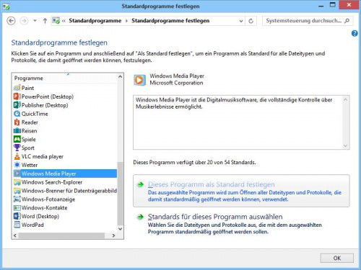The image size is (361, 270).
Task: Click description box scroll up arrow
Action: point(345,99)
